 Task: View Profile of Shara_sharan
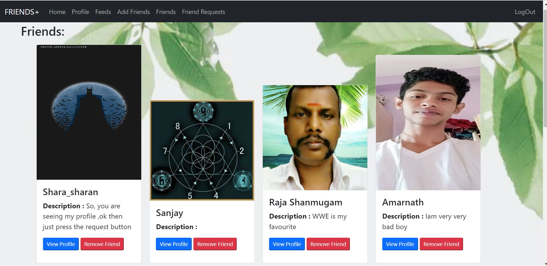click(61, 244)
